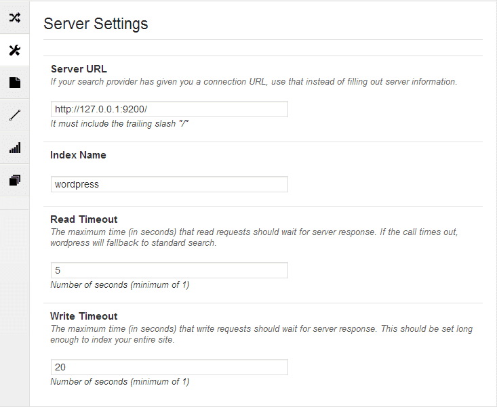Screen dimensions: 497x407
Task: Click the Read Timeout field showing 5
Action: click(x=170, y=270)
